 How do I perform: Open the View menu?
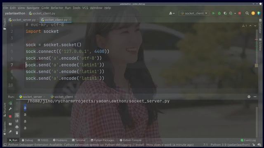click(x=21, y=8)
